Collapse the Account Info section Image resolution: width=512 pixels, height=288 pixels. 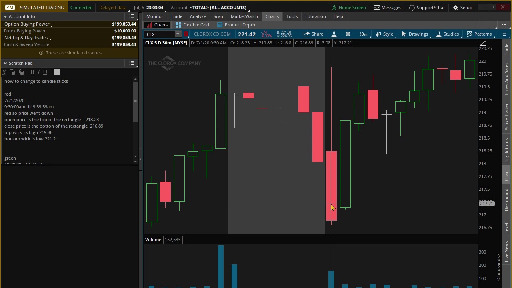(x=5, y=16)
